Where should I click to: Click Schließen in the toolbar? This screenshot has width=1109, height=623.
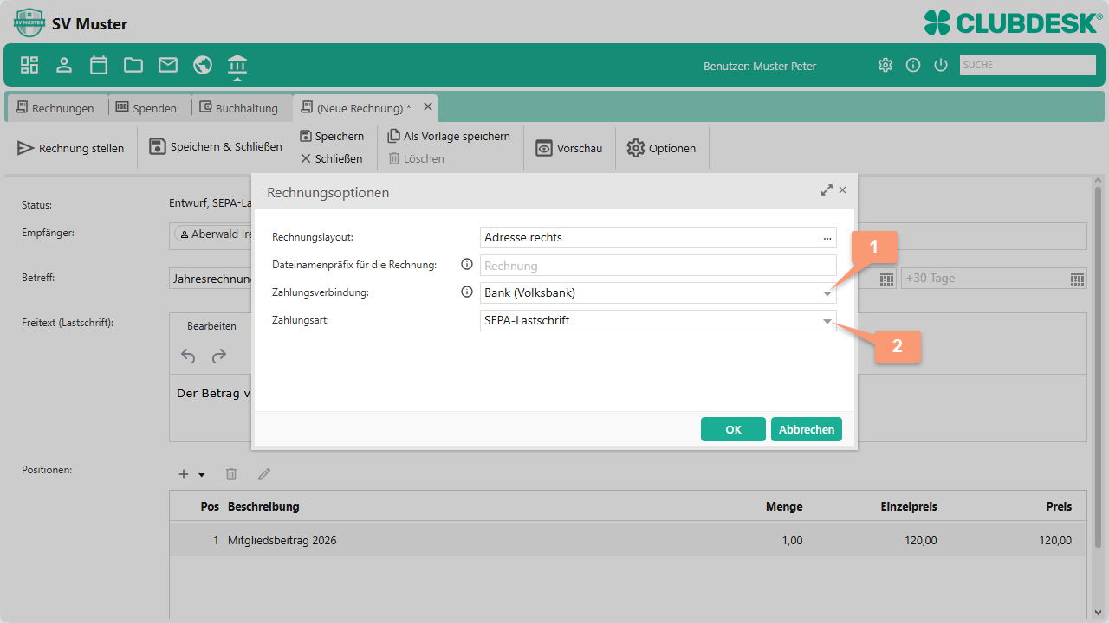click(332, 158)
